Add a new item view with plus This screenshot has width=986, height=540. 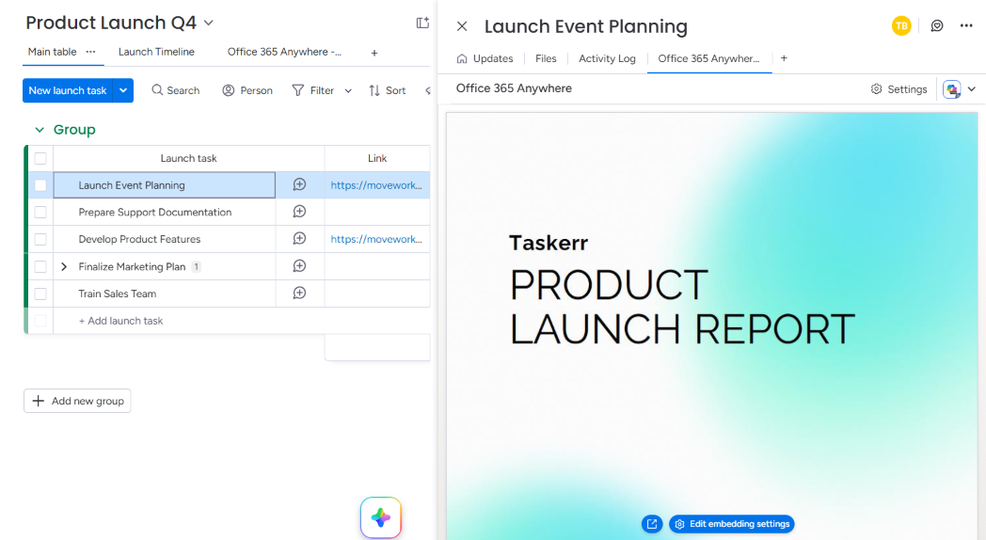point(784,57)
